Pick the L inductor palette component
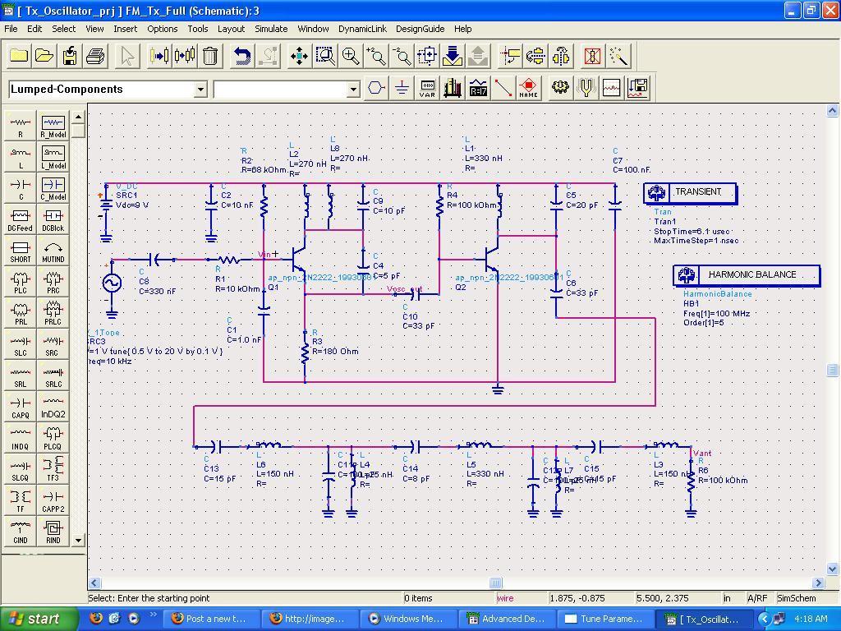This screenshot has width=841, height=631. pos(21,157)
